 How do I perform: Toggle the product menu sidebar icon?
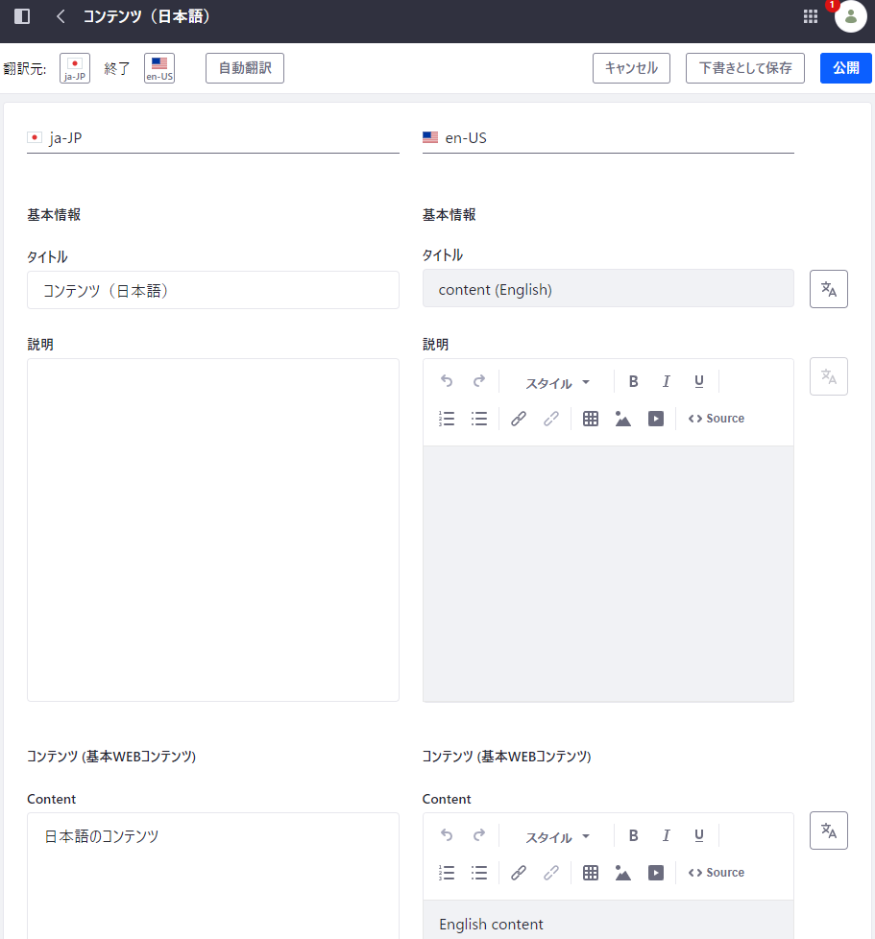click(x=22, y=16)
